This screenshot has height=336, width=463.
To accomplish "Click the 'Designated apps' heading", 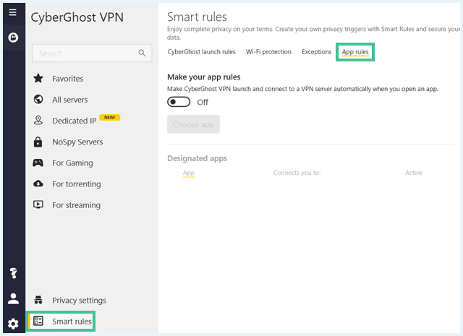I will pyautogui.click(x=197, y=158).
